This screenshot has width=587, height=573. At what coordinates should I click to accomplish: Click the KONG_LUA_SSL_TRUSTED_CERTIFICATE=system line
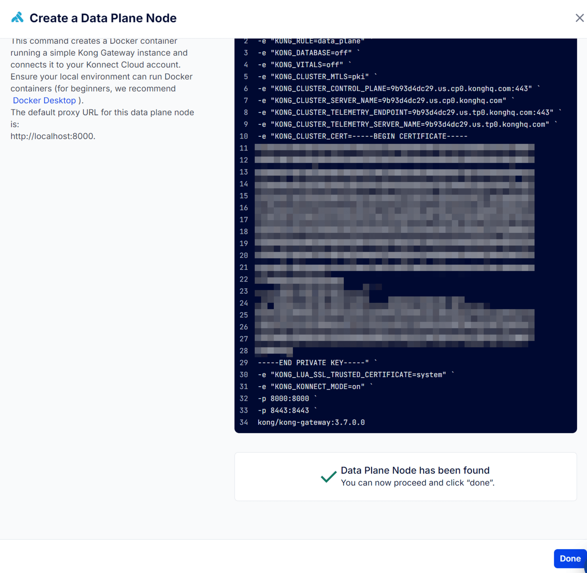pyautogui.click(x=356, y=375)
